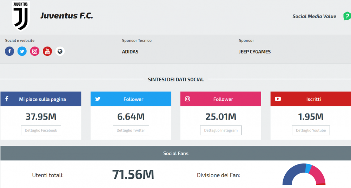Select the Social Fans section header
351x188 pixels.
click(175, 153)
